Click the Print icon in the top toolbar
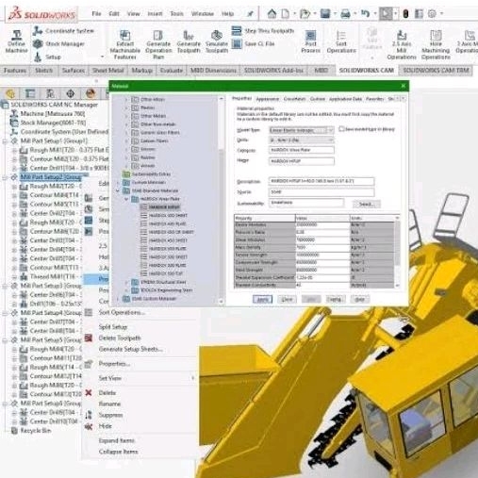Viewport: 478px width, 478px height. [345, 13]
